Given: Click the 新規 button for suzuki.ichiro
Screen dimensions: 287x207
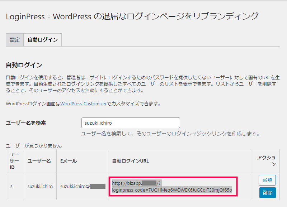Looking at the screenshot, I should [267, 180].
